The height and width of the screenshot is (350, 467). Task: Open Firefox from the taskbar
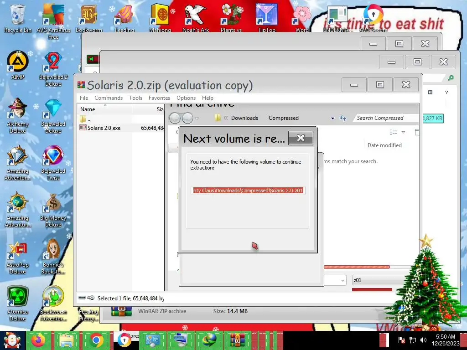[38, 340]
